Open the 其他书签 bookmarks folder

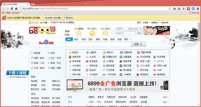(194, 13)
